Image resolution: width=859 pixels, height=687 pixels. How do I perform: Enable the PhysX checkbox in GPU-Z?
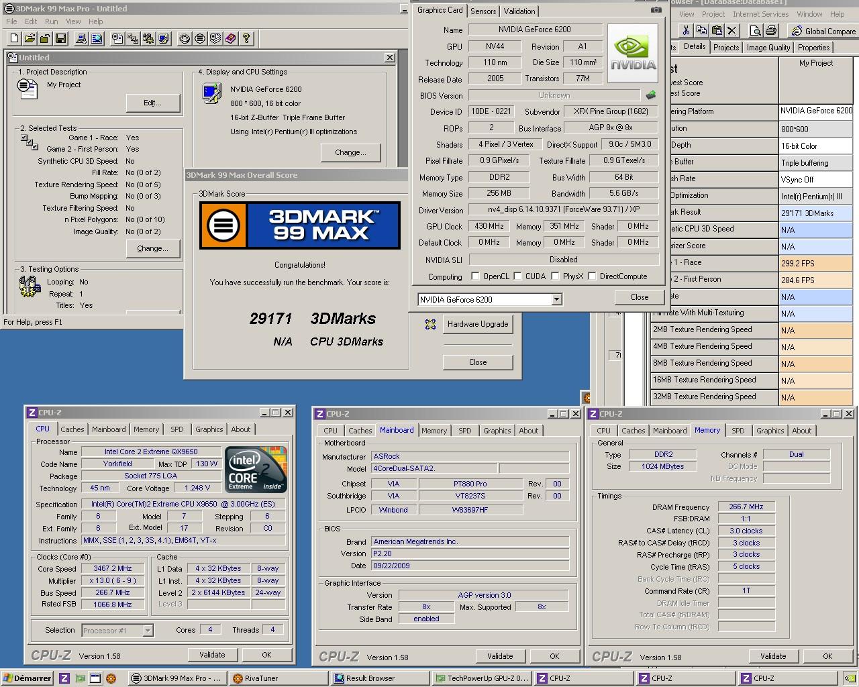point(555,276)
